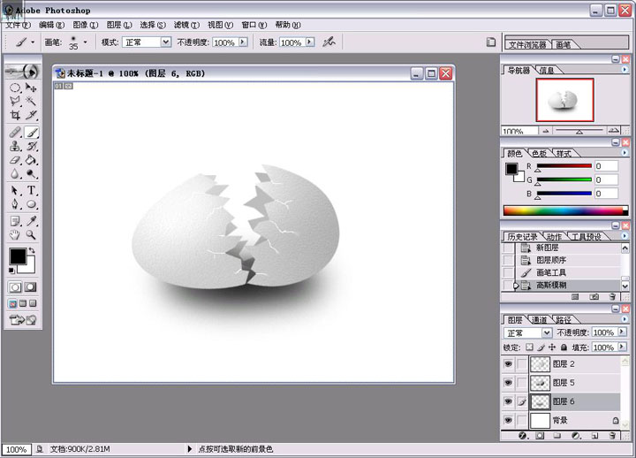
Task: Click the 文件浏览器 palette well tab
Action: 528,44
